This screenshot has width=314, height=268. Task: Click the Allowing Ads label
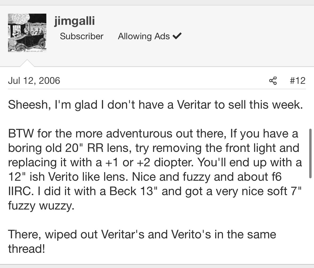coord(144,36)
